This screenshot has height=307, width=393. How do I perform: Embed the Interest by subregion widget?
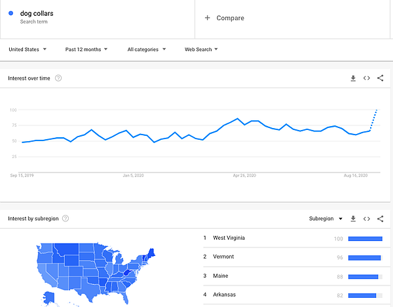click(x=367, y=219)
